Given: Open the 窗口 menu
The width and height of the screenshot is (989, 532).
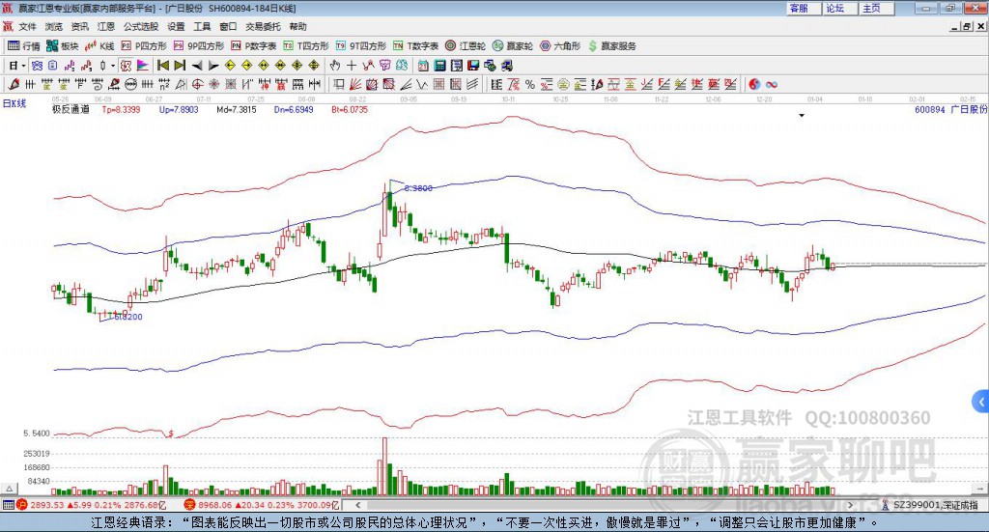Looking at the screenshot, I should click(228, 26).
